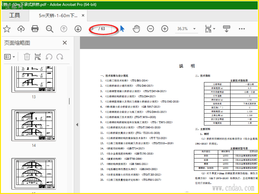
Task: Click the star bookmark icon
Action: [7, 29]
